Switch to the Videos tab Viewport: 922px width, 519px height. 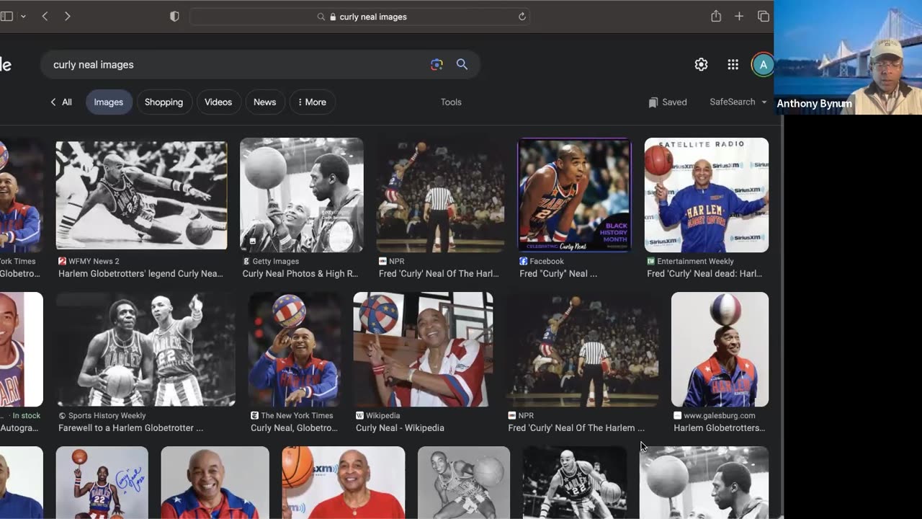[218, 102]
